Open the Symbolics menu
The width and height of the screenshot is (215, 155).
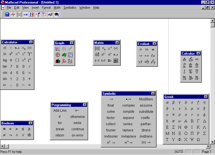70,8
